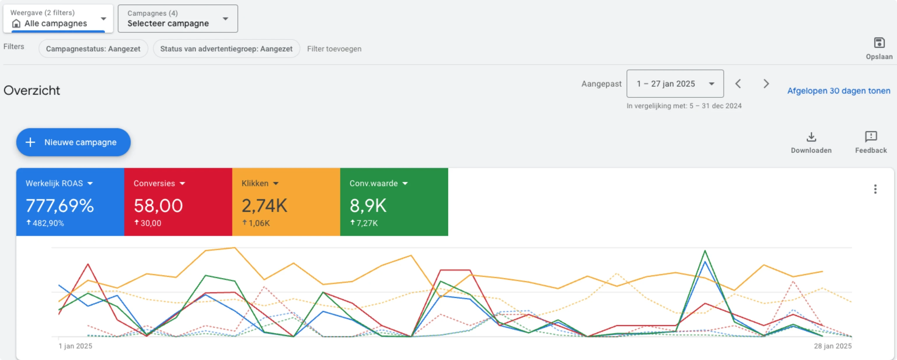
Task: Change the Conversies metric dropdown
Action: [183, 184]
